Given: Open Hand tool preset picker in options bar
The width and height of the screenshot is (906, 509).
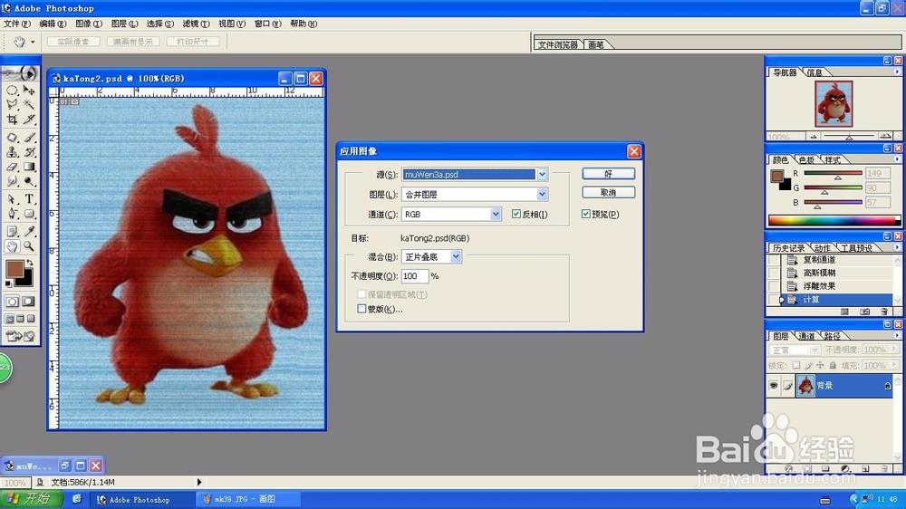Looking at the screenshot, I should coord(33,42).
